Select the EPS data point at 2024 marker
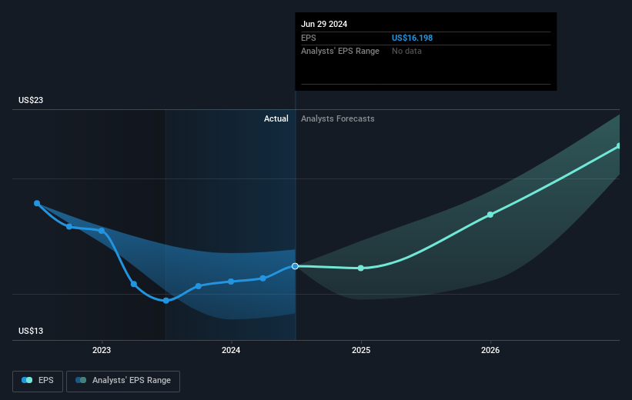The image size is (632, 400). pyautogui.click(x=231, y=282)
